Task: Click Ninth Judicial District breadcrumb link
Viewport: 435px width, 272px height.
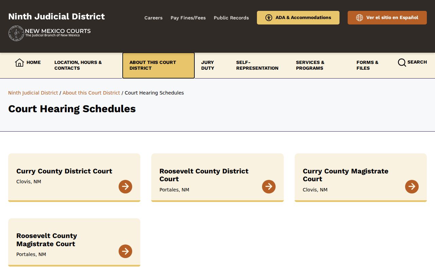Action: point(33,93)
